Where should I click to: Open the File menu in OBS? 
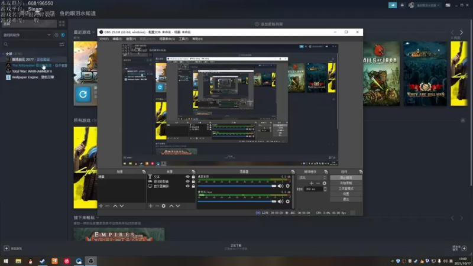click(104, 39)
